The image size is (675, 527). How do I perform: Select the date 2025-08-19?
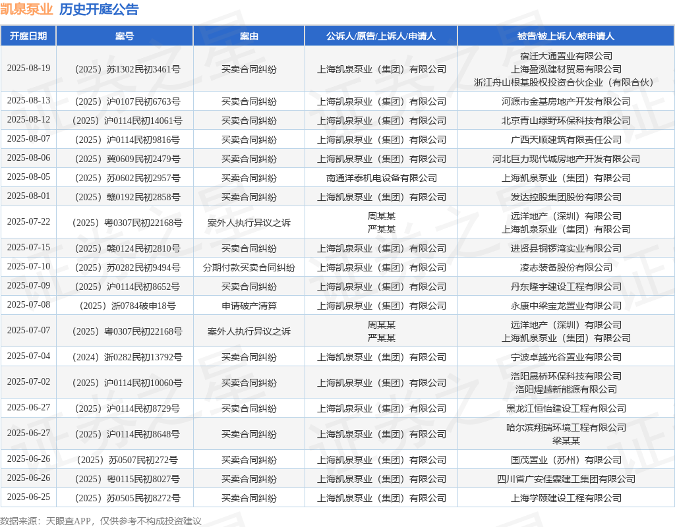[x=28, y=68]
